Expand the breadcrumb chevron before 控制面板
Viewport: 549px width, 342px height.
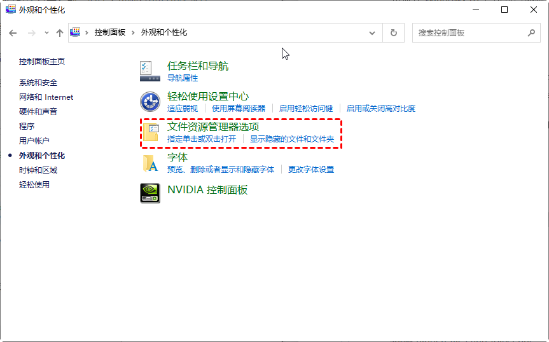point(87,32)
